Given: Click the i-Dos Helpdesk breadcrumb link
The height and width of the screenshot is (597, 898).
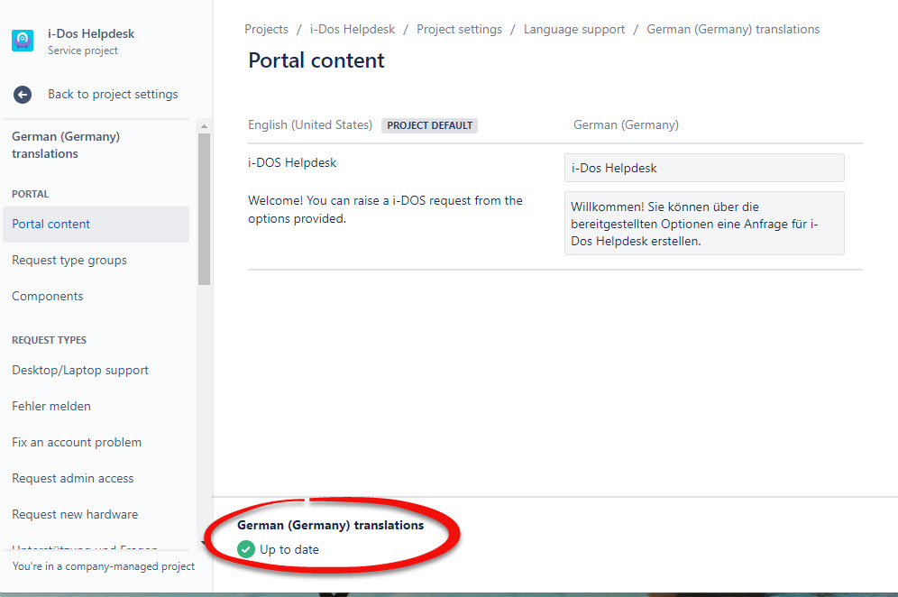Looking at the screenshot, I should click(x=353, y=29).
